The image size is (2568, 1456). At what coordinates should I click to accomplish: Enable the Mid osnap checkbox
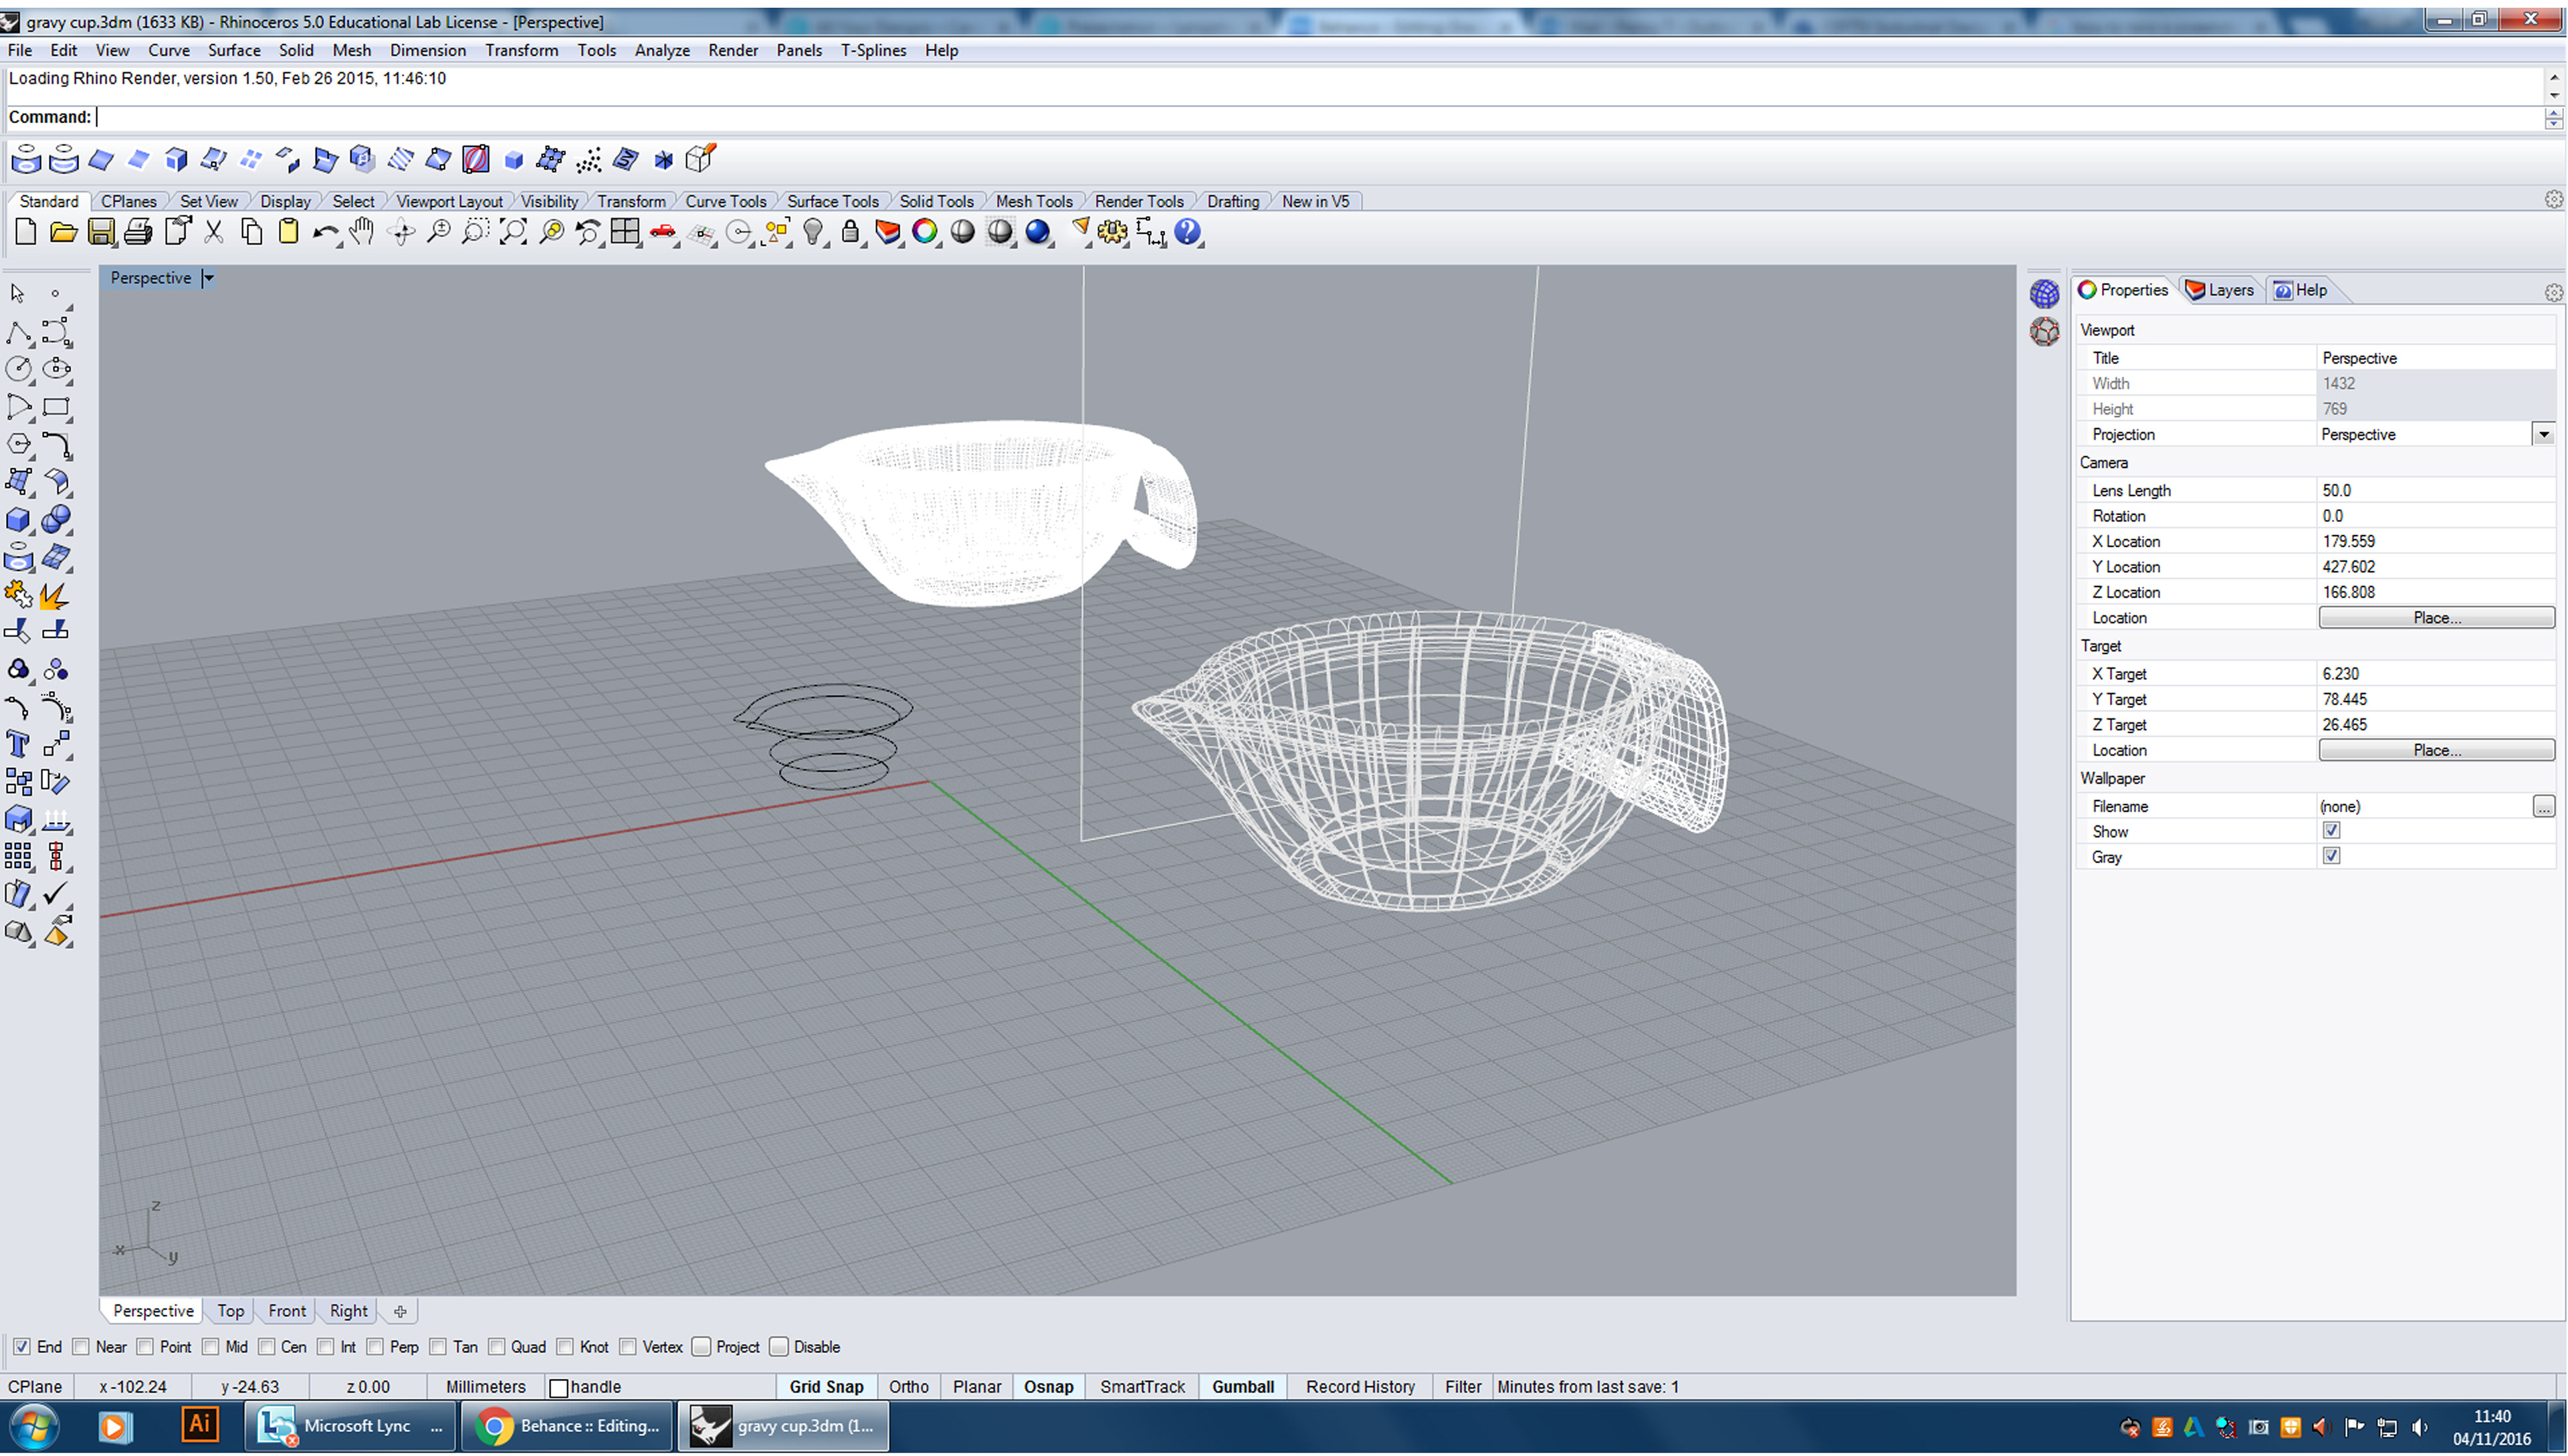pyautogui.click(x=210, y=1347)
